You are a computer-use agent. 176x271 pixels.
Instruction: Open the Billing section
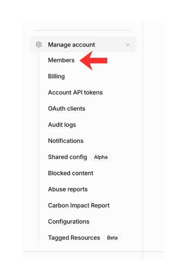tap(56, 76)
